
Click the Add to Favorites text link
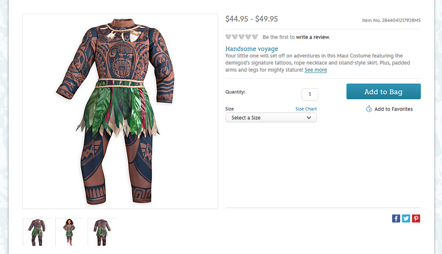pyautogui.click(x=393, y=109)
